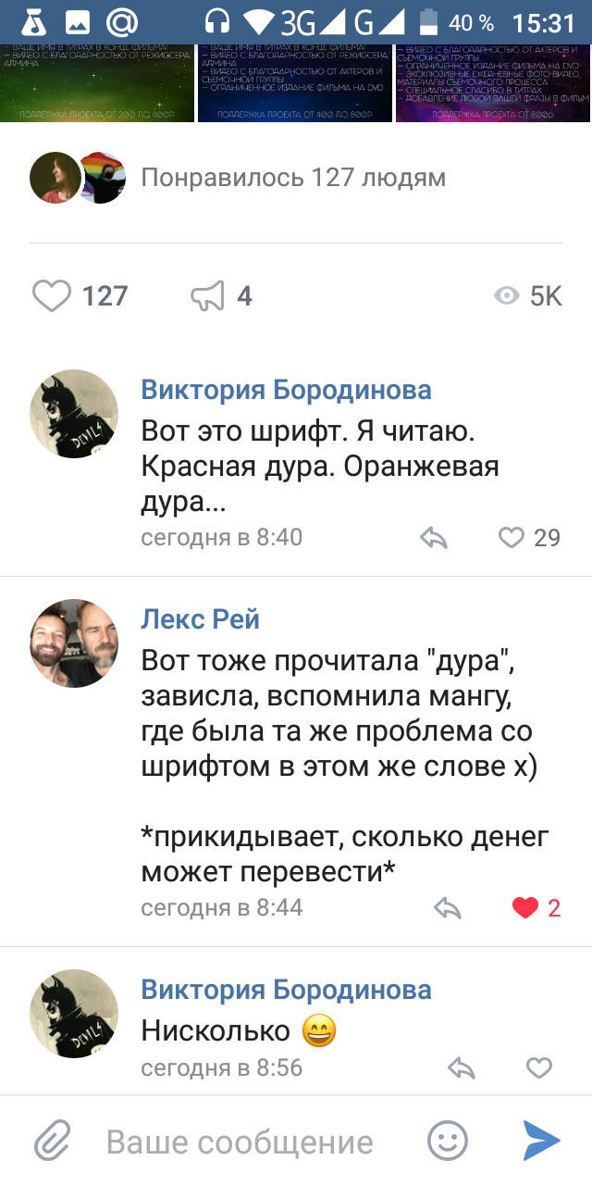Open the right purple galaxy poster image
Image resolution: width=592 pixels, height=1185 pixels.
[492, 81]
